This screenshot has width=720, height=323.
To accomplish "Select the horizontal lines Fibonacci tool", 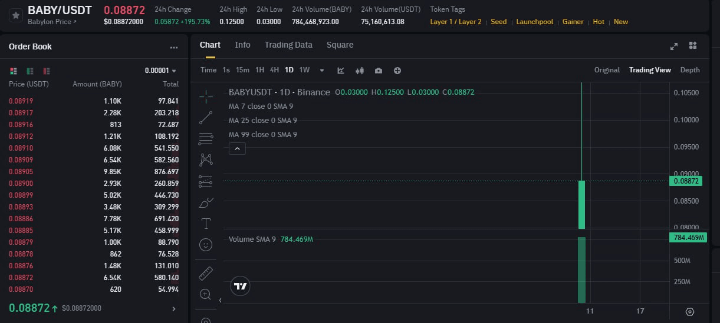I will pos(206,139).
